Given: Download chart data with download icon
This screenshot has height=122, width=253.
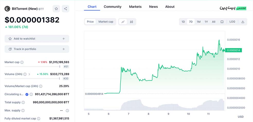Looking at the screenshot, I should (x=243, y=22).
